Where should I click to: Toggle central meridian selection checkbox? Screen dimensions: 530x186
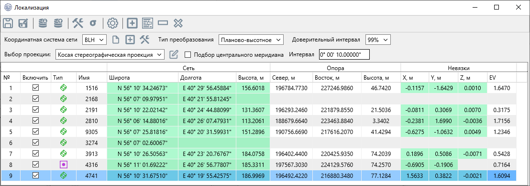click(188, 54)
